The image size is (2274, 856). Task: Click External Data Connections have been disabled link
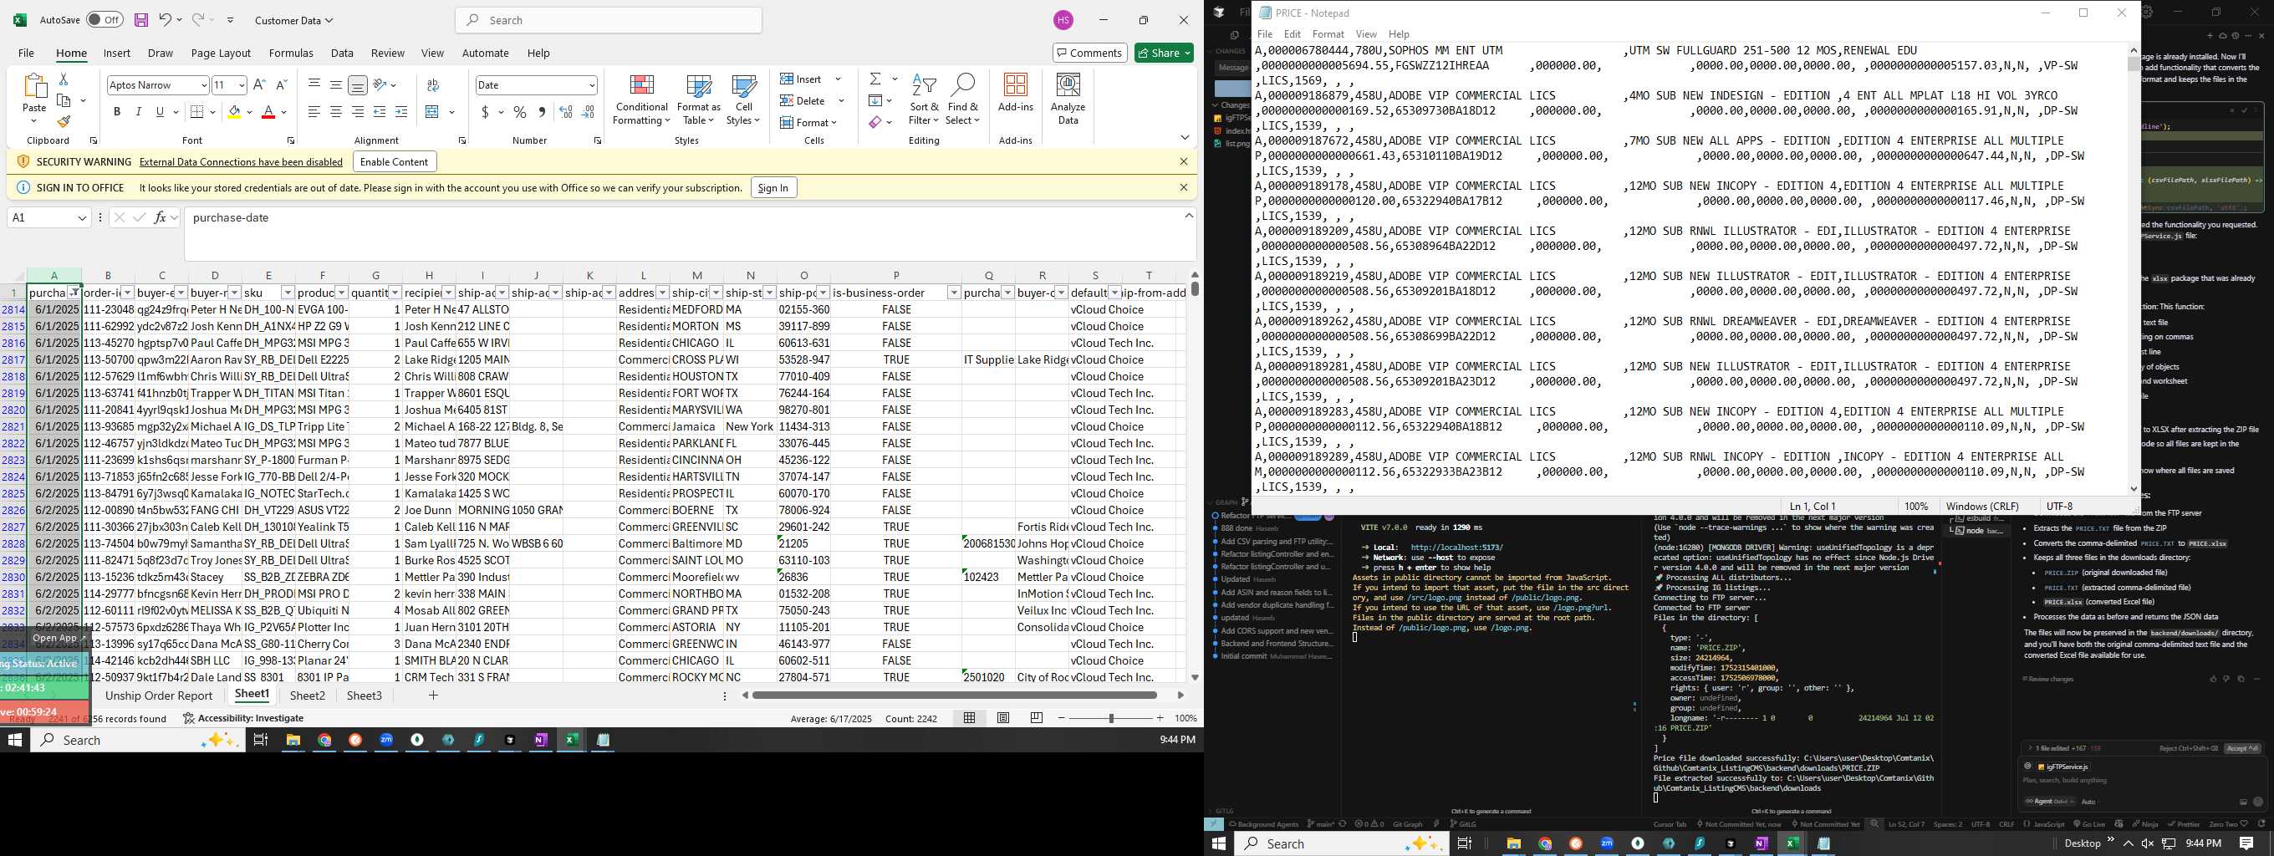[x=241, y=161]
